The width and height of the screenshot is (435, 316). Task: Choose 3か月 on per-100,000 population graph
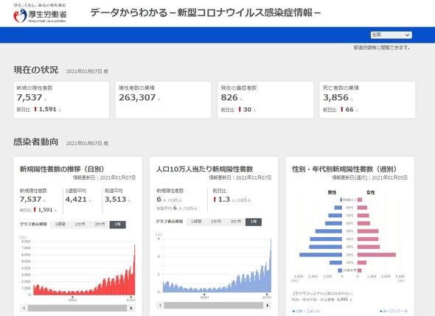pyautogui.click(x=235, y=222)
